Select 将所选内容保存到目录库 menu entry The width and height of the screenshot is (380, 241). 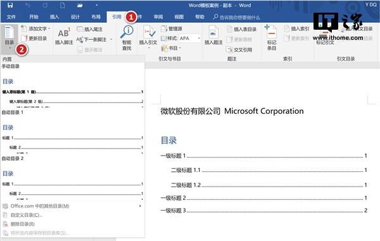tap(73, 233)
